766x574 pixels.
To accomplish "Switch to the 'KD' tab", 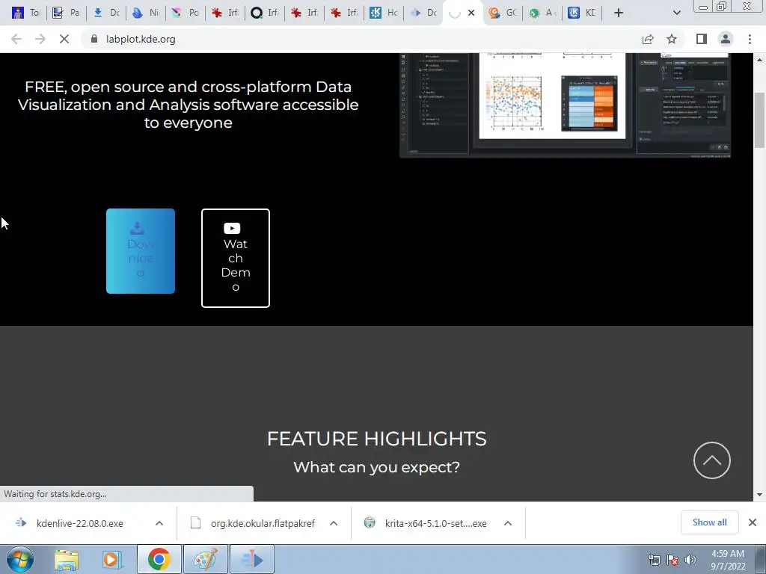I will click(x=582, y=13).
